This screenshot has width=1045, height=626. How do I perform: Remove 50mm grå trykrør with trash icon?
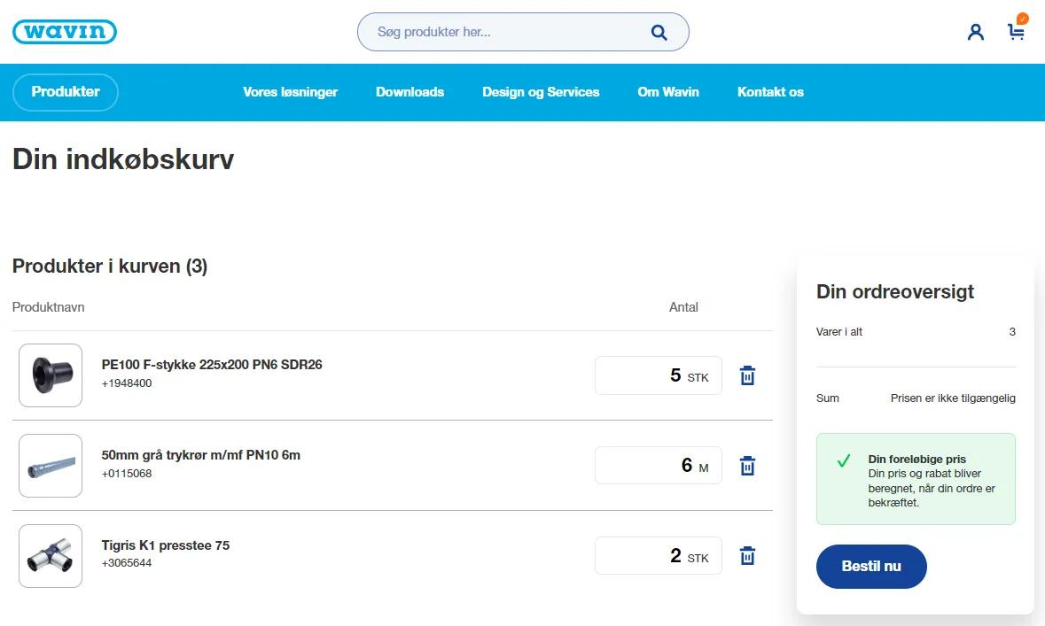pos(747,466)
